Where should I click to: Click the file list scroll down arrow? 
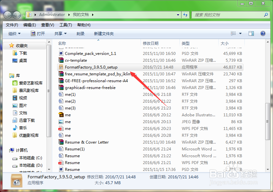tap(267, 169)
